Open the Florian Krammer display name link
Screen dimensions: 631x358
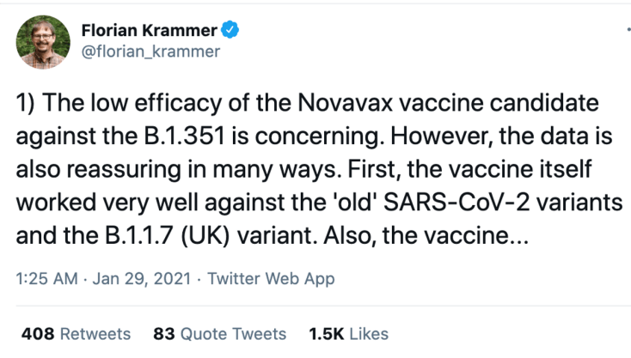pos(150,31)
